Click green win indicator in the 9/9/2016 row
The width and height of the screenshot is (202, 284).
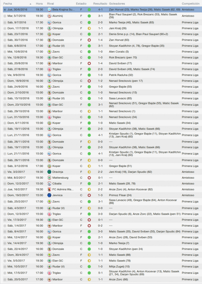click(x=89, y=75)
